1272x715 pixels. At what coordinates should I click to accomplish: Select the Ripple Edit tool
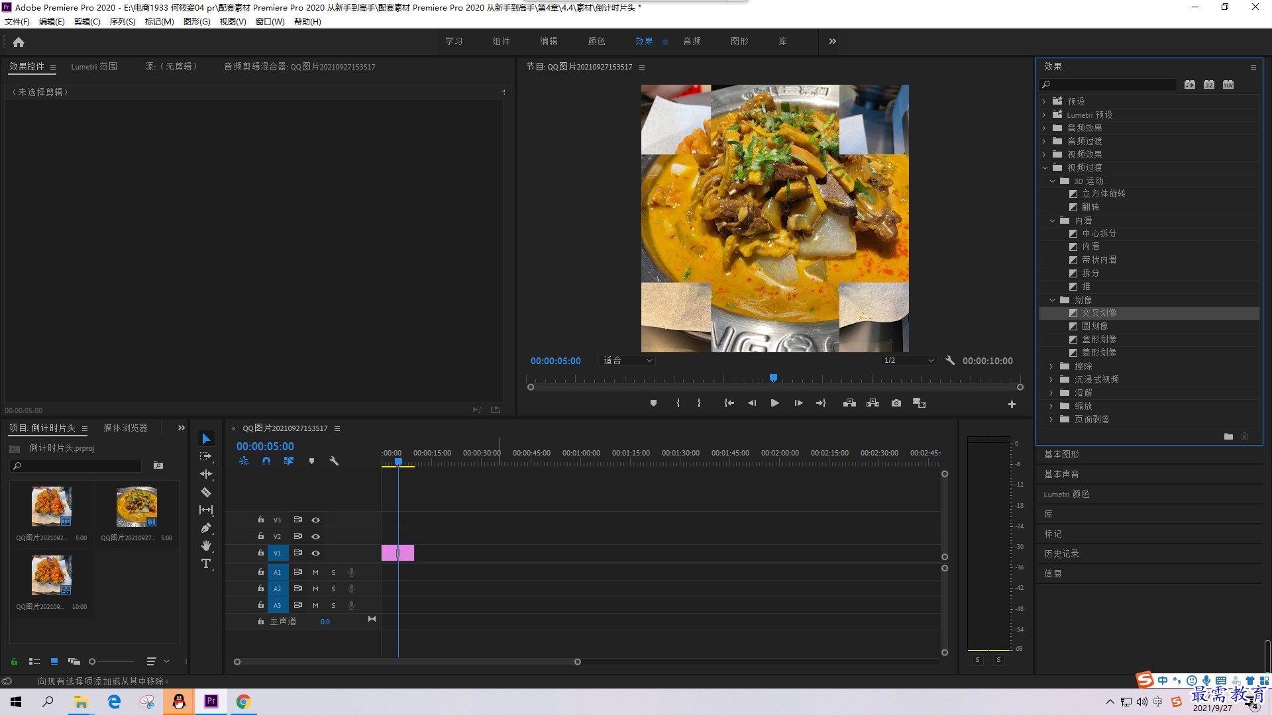click(206, 474)
